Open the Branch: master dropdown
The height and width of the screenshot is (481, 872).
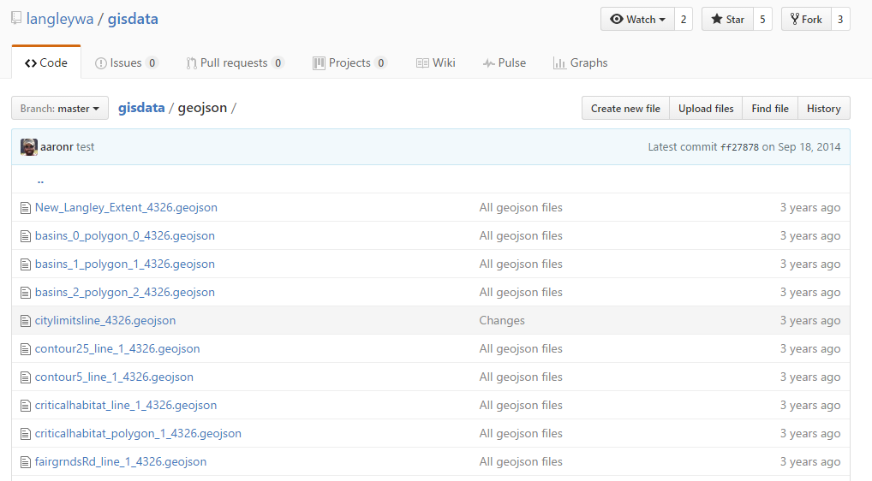[59, 109]
